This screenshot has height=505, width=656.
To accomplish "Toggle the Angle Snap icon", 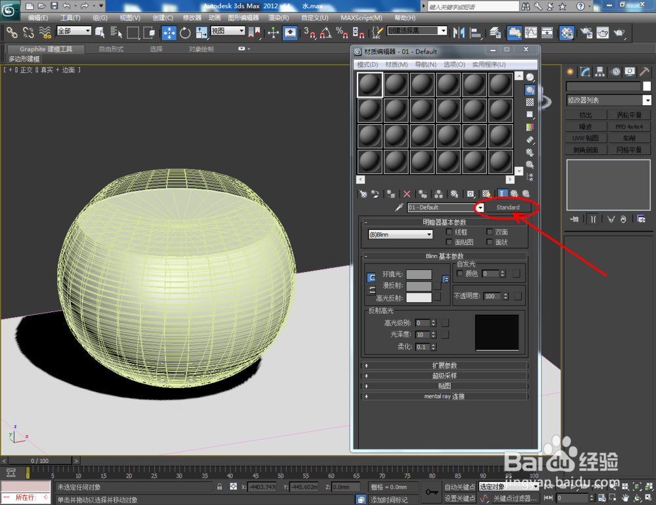I will click(x=325, y=33).
